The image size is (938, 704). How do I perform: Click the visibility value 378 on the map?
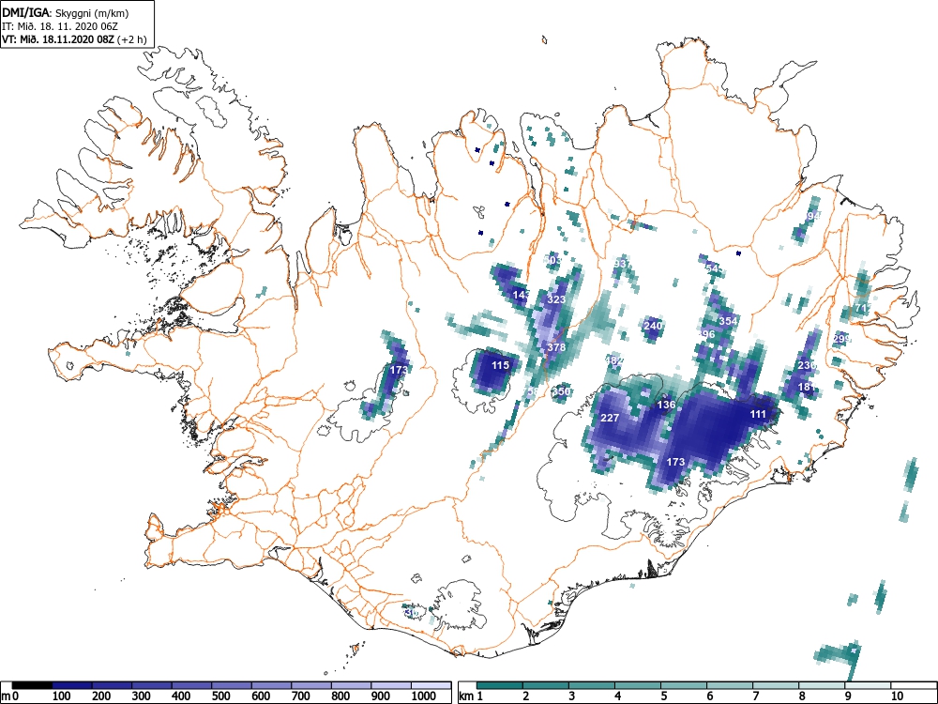pos(556,347)
